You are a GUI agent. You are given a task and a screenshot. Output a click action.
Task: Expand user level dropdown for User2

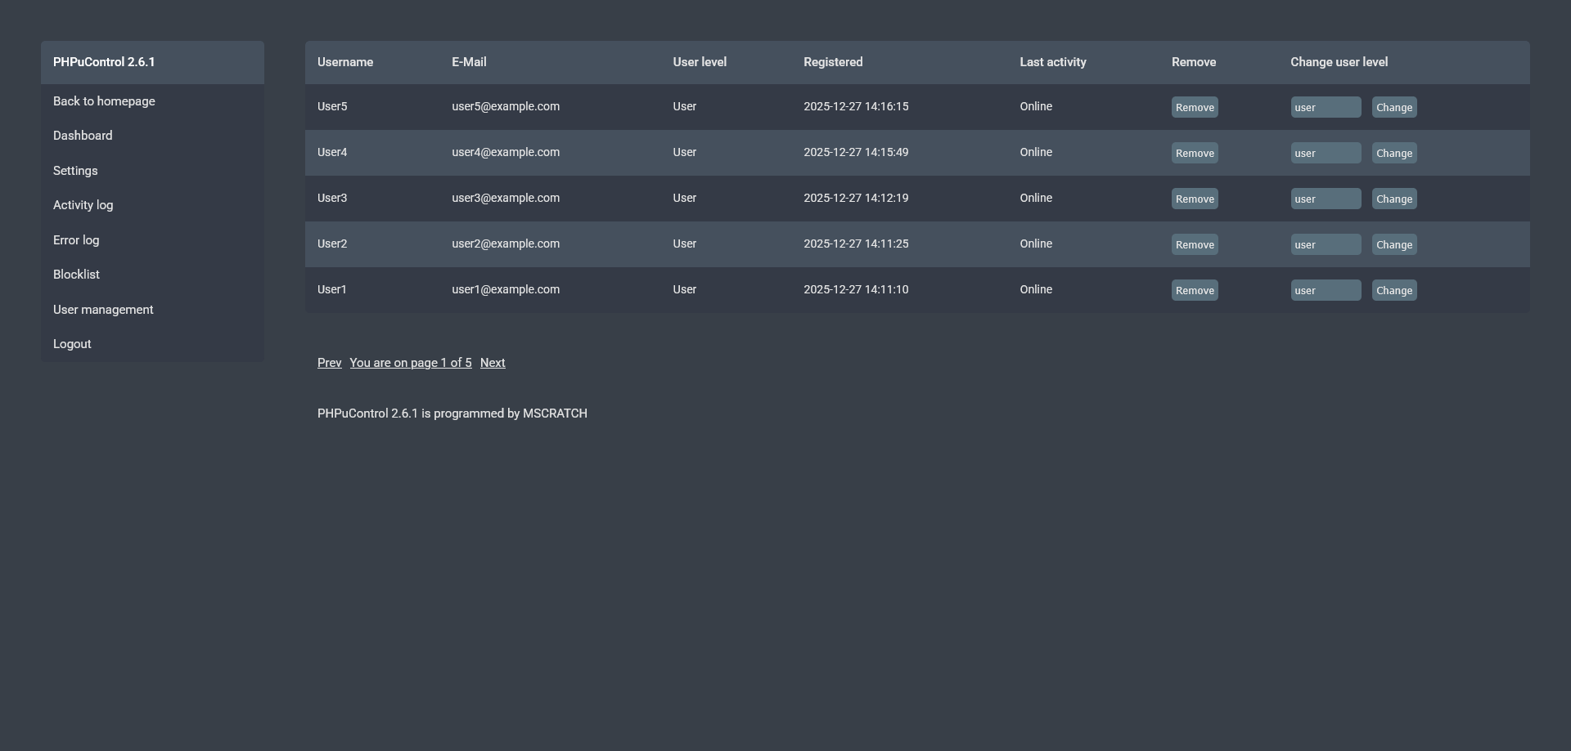[x=1325, y=244]
